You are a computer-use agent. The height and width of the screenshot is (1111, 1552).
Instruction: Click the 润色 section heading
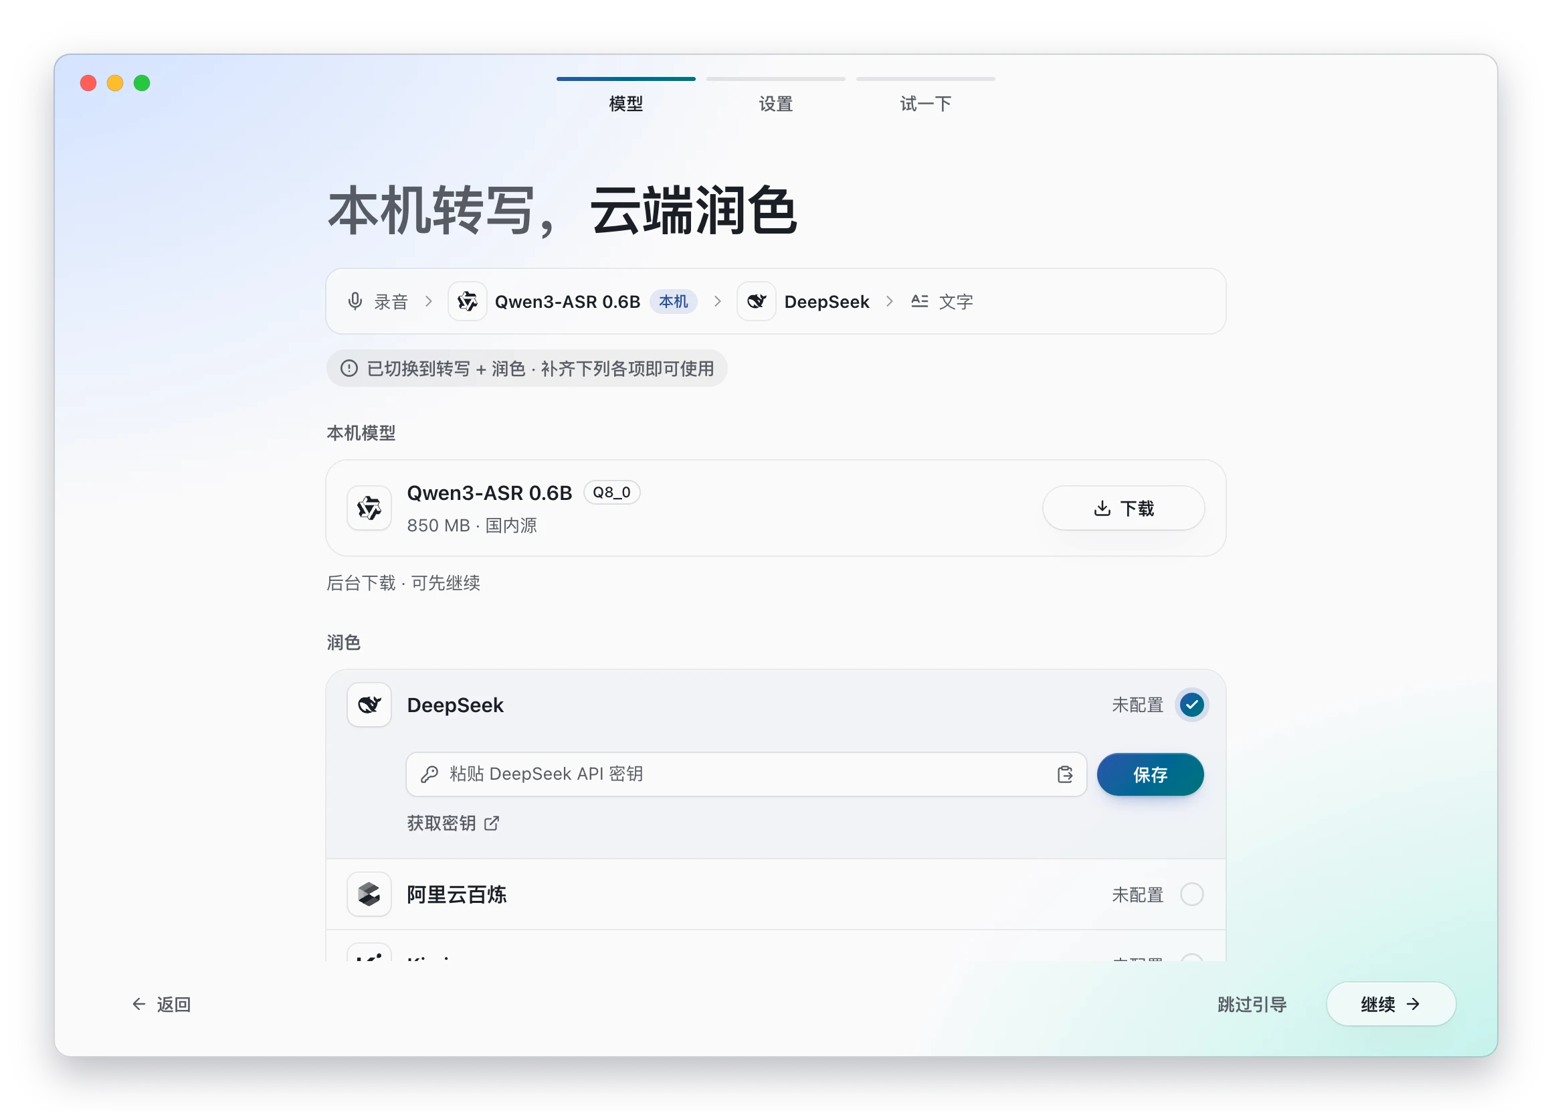tap(343, 643)
